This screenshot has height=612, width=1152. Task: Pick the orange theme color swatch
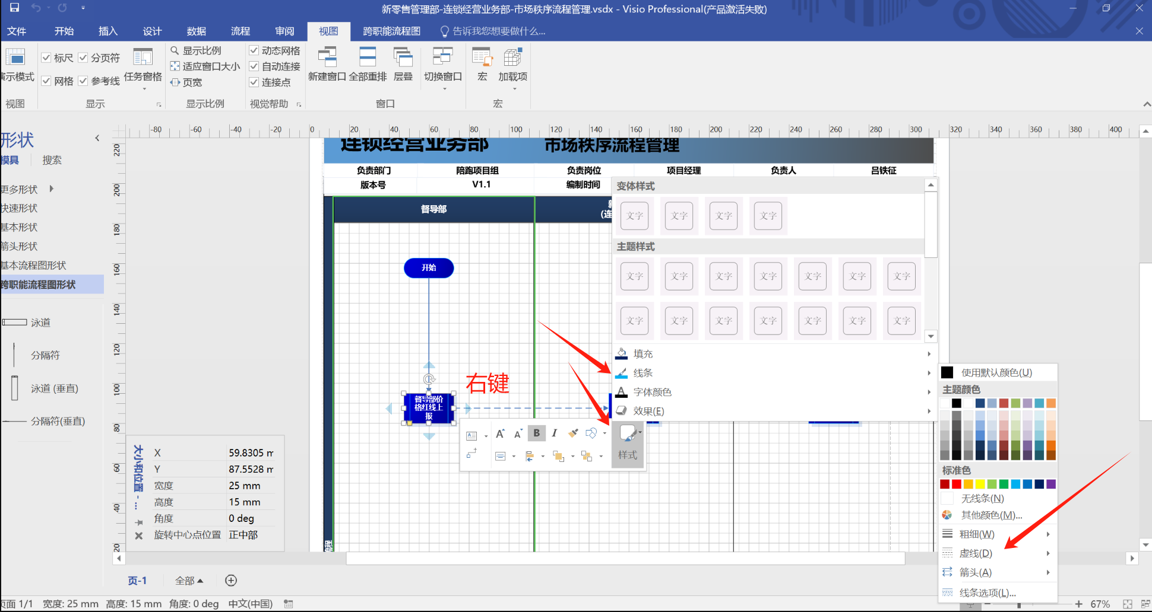[x=1051, y=403]
